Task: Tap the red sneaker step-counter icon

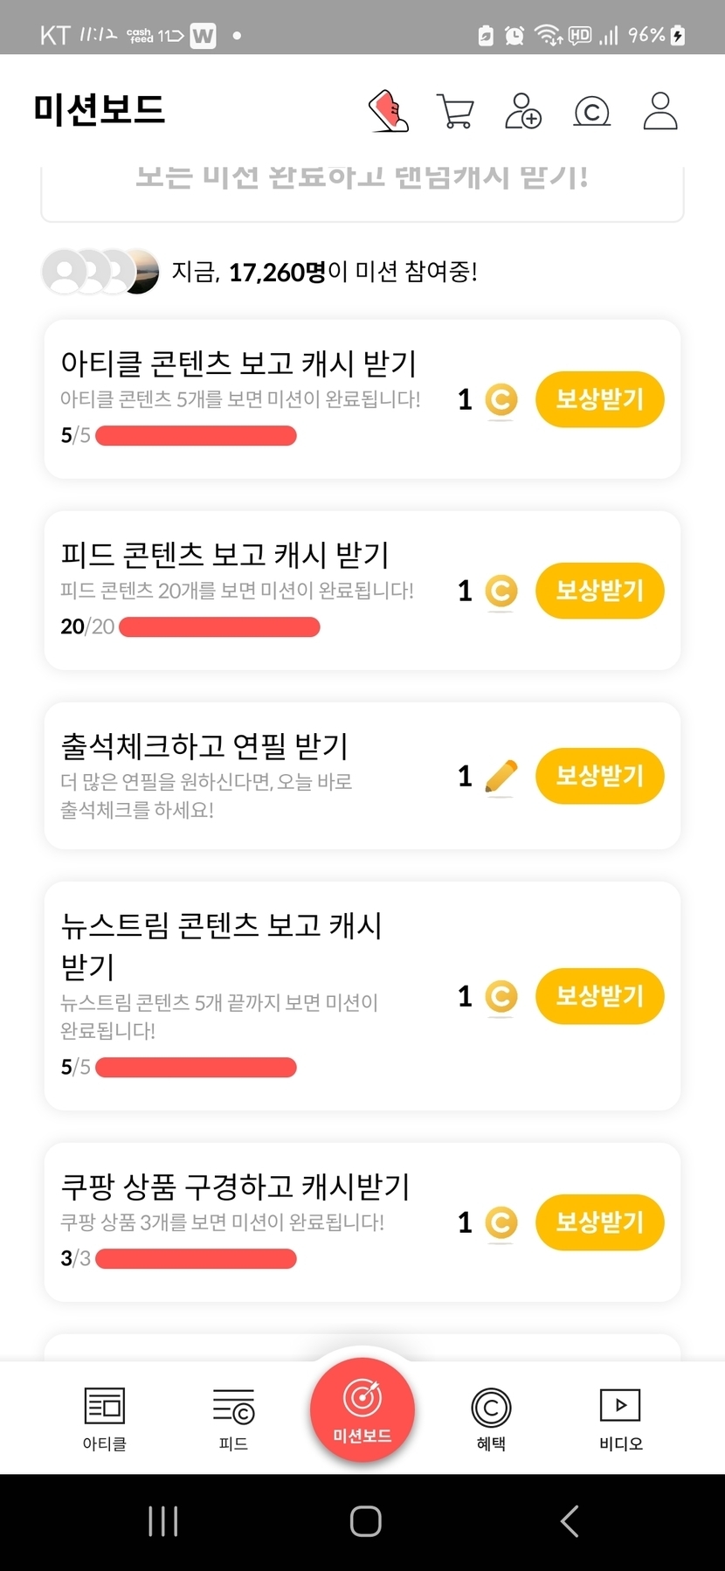Action: pyautogui.click(x=390, y=111)
